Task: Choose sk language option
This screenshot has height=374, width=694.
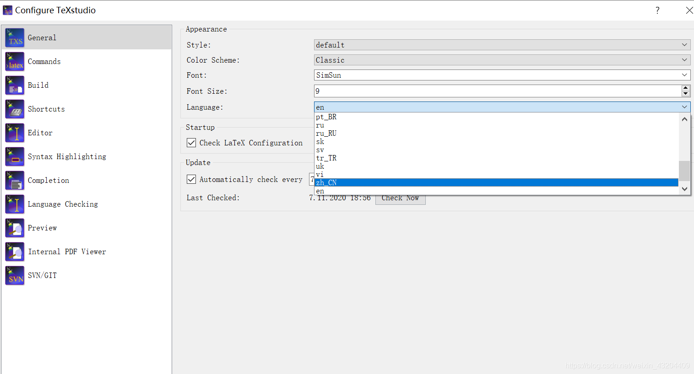Action: pyautogui.click(x=496, y=142)
